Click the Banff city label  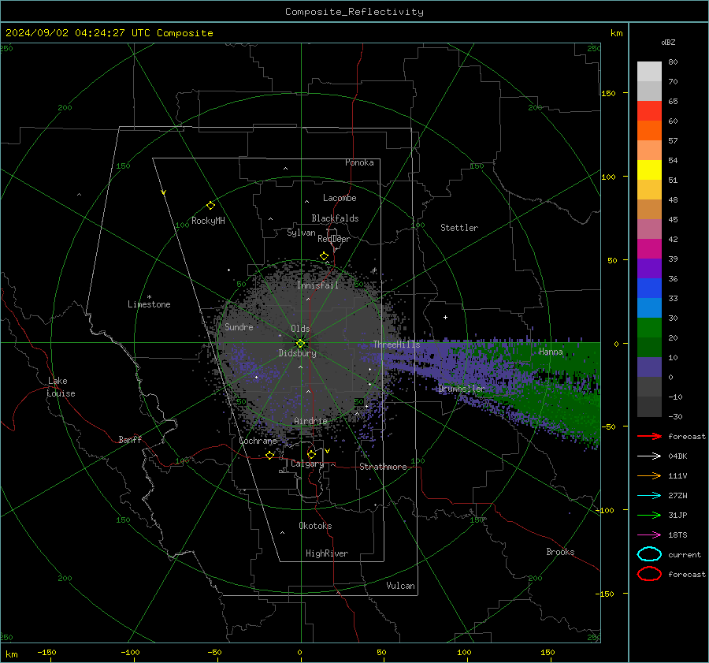click(130, 440)
